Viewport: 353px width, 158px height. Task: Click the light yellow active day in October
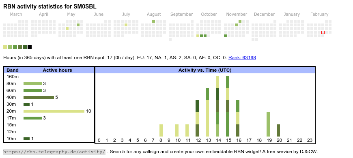pyautogui.click(x=198, y=36)
